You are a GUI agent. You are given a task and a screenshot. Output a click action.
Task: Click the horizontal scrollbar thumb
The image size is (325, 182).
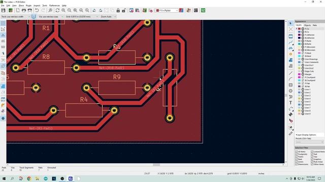pyautogui.click(x=156, y=165)
